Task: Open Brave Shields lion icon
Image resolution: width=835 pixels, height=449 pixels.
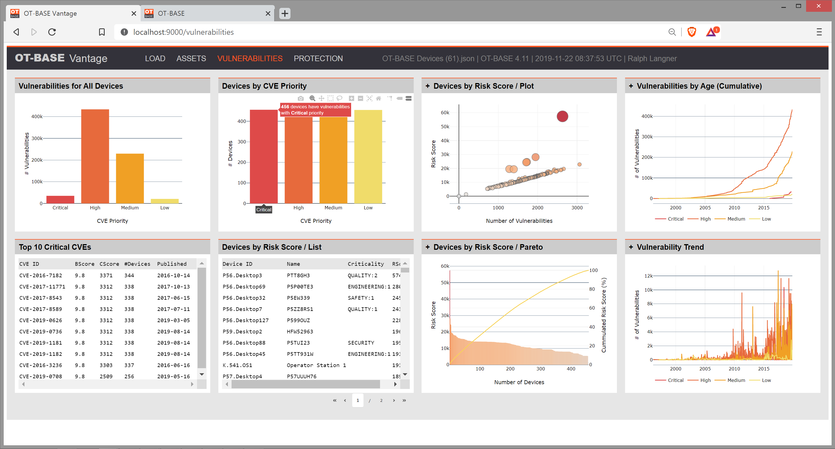Action: click(691, 32)
